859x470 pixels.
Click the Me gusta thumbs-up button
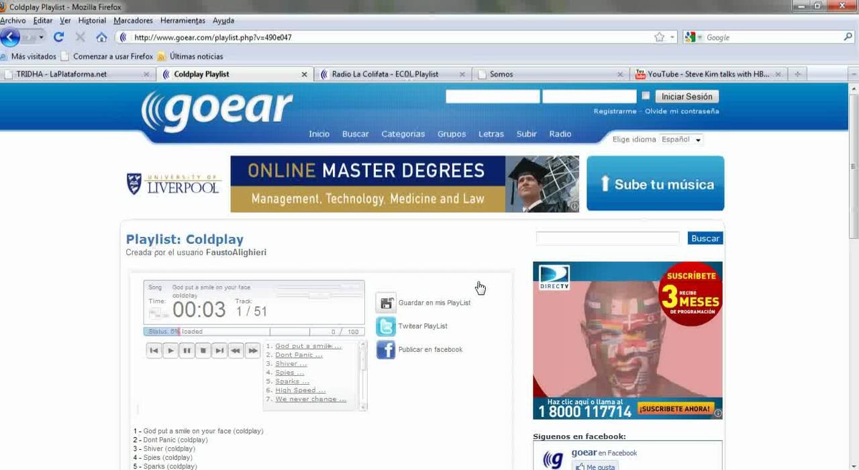click(x=595, y=466)
